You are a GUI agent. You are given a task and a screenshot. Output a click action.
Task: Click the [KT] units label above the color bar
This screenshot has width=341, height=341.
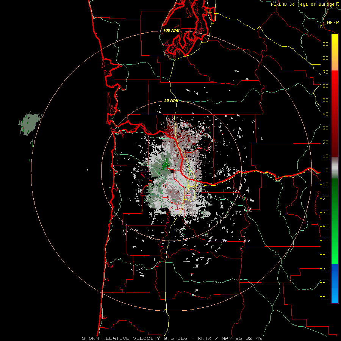coord(324,26)
